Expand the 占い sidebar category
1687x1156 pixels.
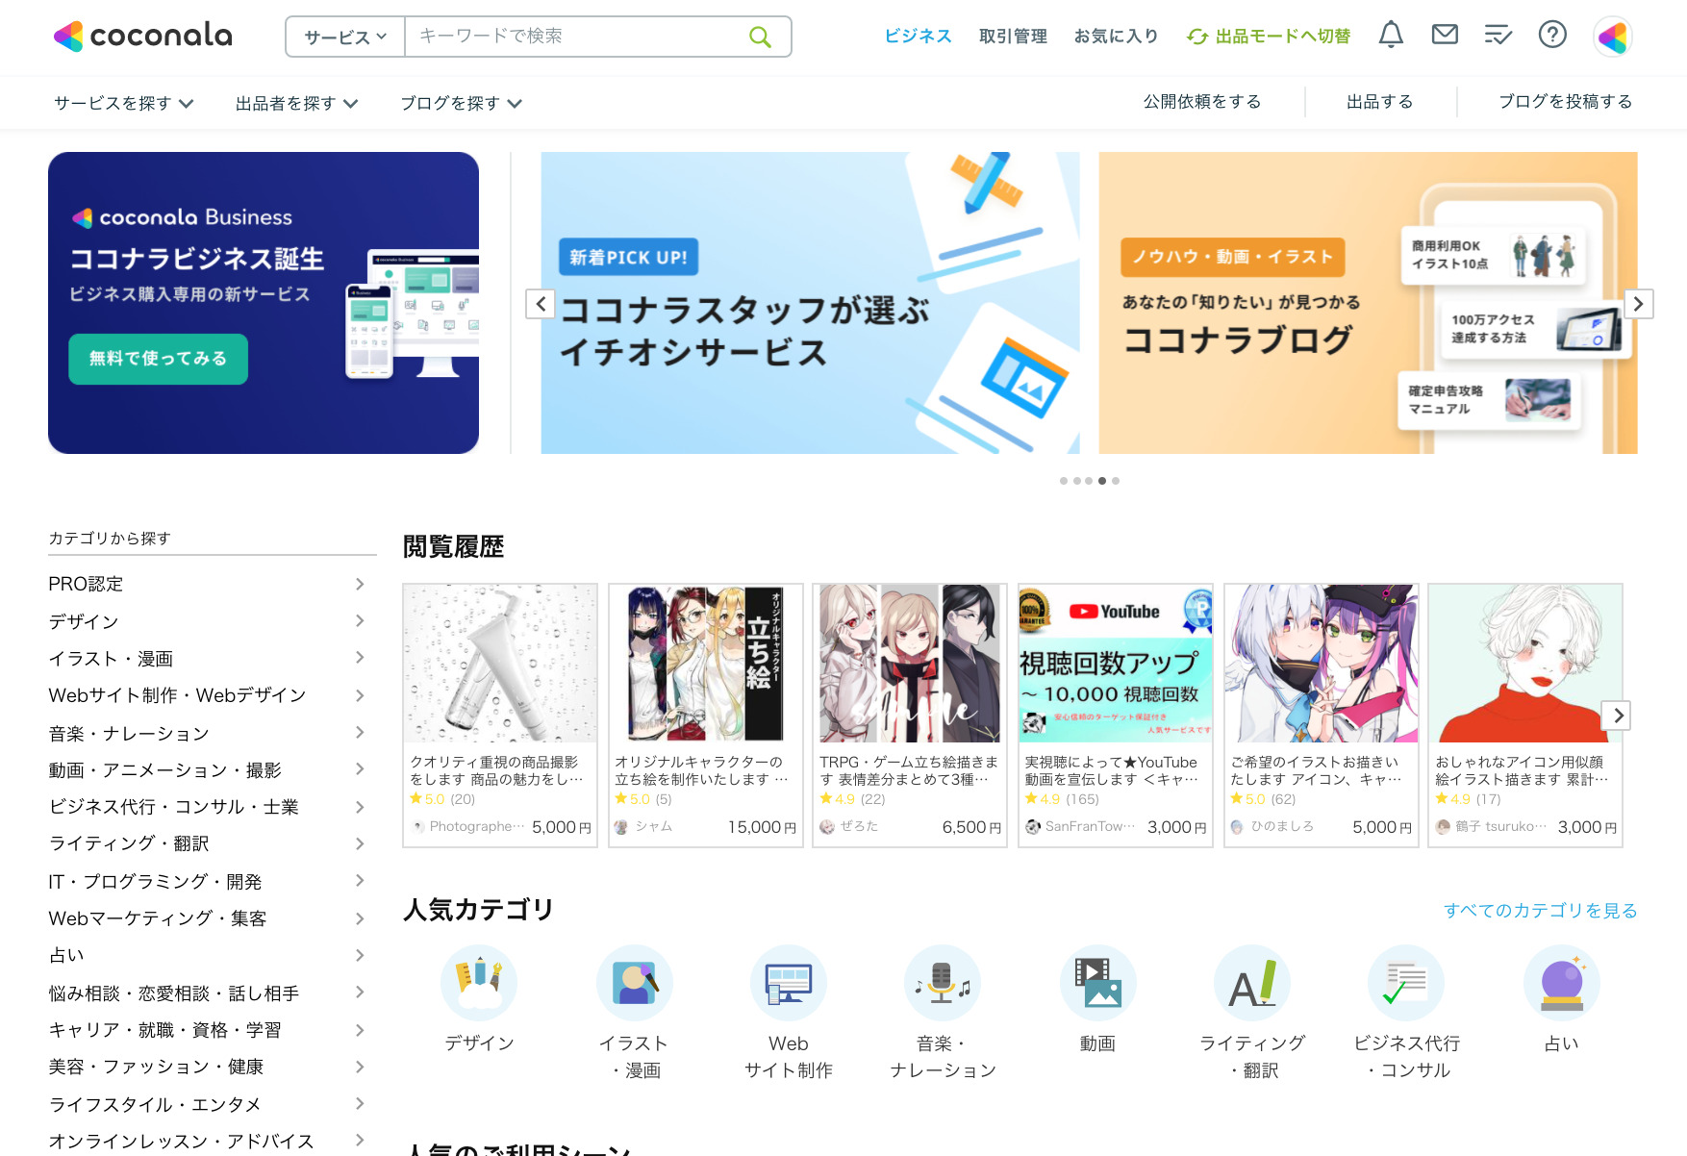tap(208, 955)
